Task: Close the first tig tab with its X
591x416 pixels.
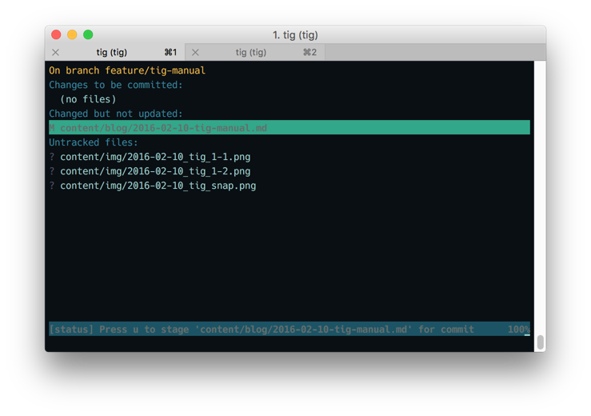Action: tap(56, 53)
